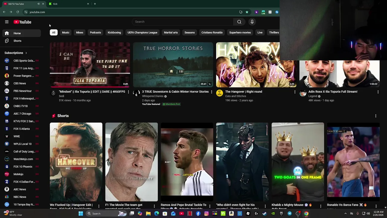Open the Legend channel link
Viewport: 387px width, 218px height.
point(313,96)
